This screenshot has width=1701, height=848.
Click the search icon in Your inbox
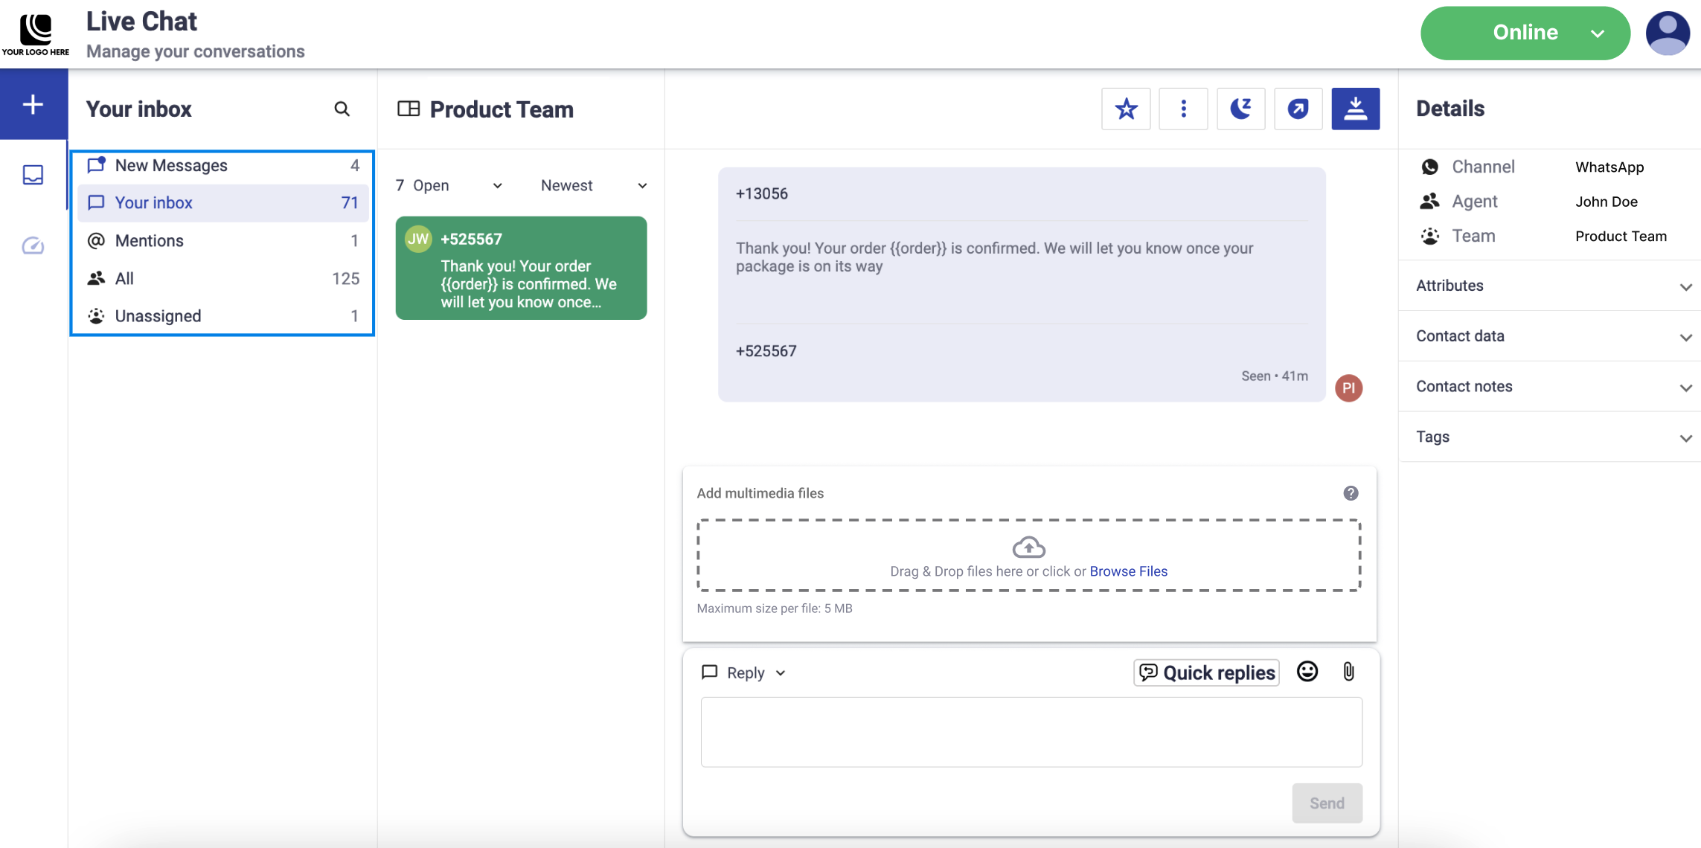click(x=342, y=109)
